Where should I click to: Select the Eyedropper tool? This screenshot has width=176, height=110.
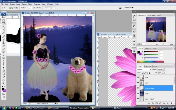[4, 77]
